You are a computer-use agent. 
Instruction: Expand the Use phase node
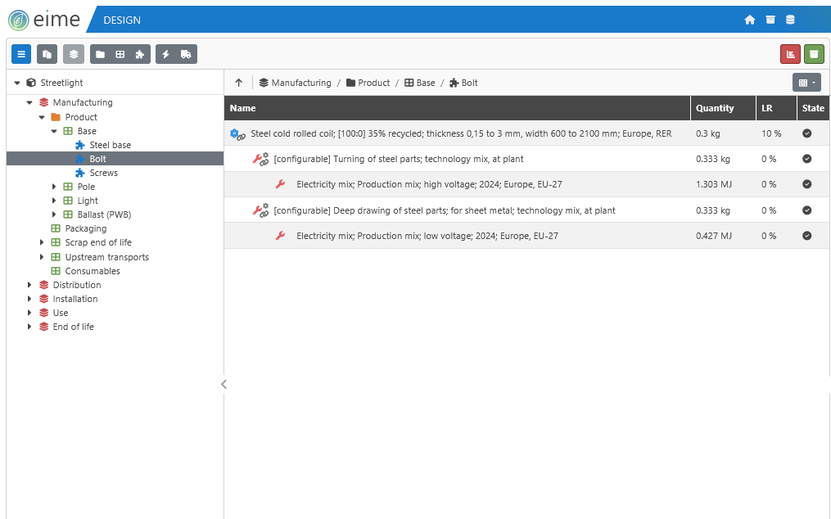point(29,313)
